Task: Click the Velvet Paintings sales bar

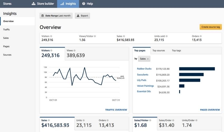Action: pyautogui.click(x=182, y=86)
